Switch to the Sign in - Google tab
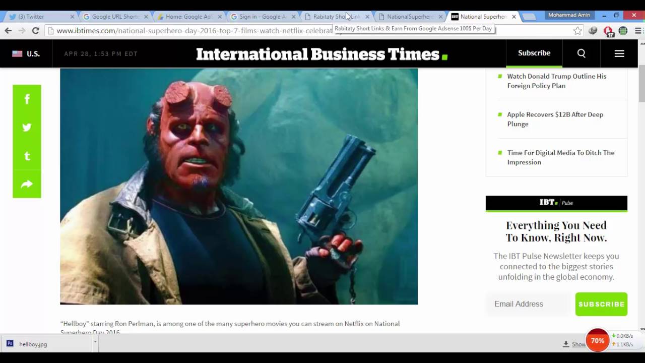645x363 pixels. tap(263, 17)
